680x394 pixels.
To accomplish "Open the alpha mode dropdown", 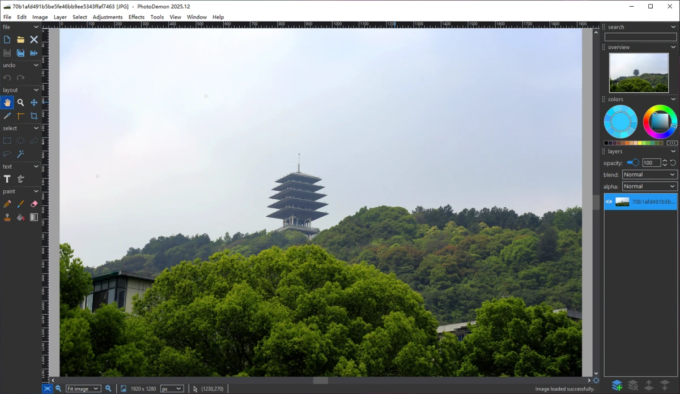I will coord(649,186).
